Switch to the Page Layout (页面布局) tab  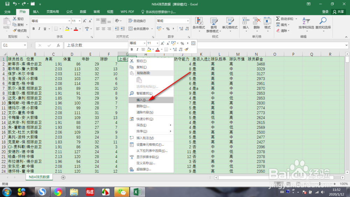pyautogui.click(x=53, y=12)
